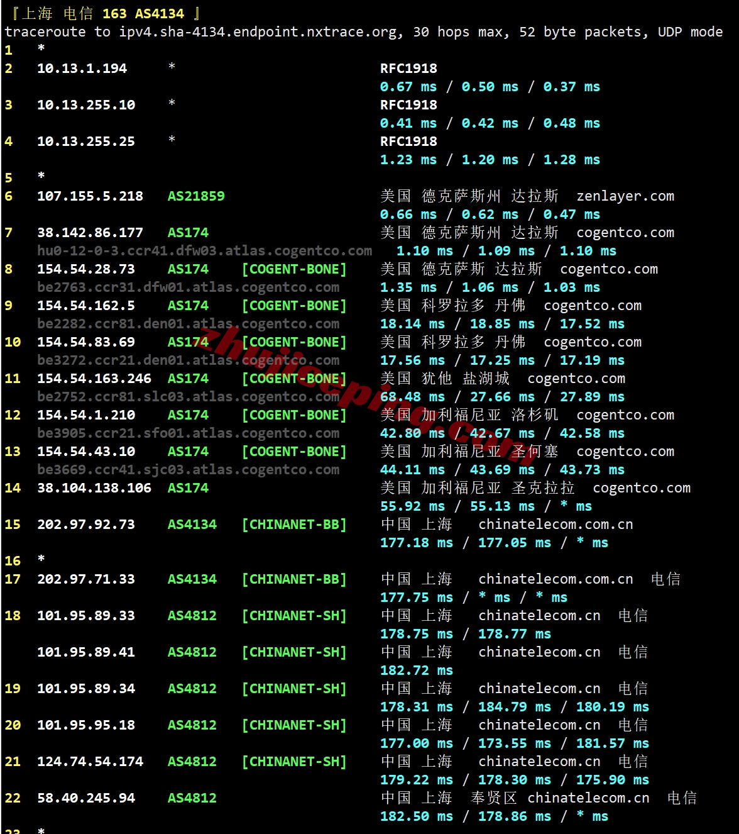This screenshot has width=739, height=834.
Task: Select latency value 178.75 ms
Action: [417, 634]
